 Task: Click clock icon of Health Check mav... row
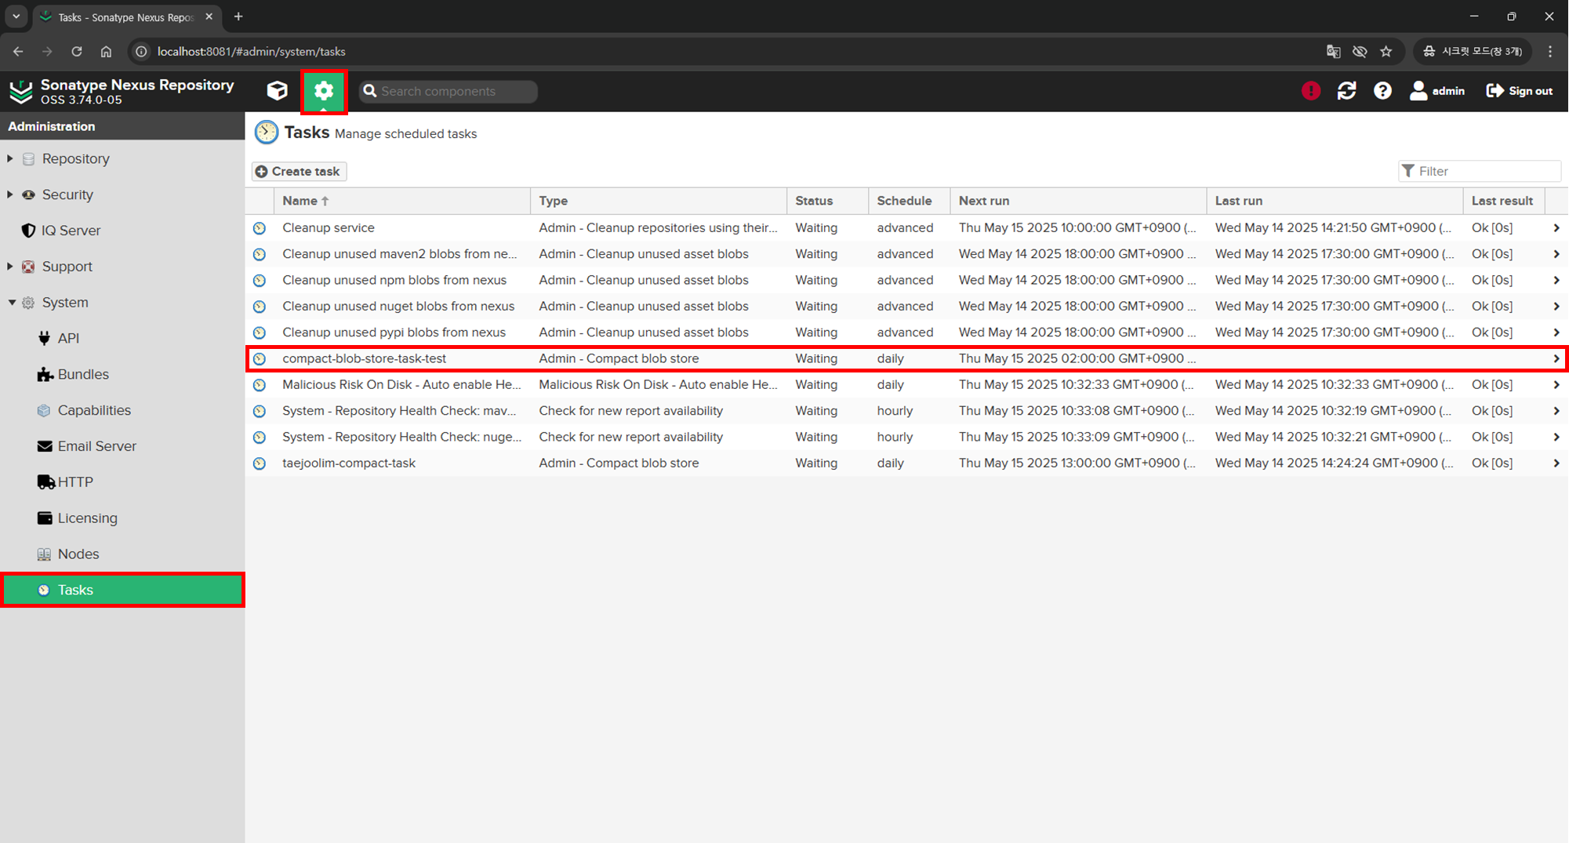pos(260,411)
